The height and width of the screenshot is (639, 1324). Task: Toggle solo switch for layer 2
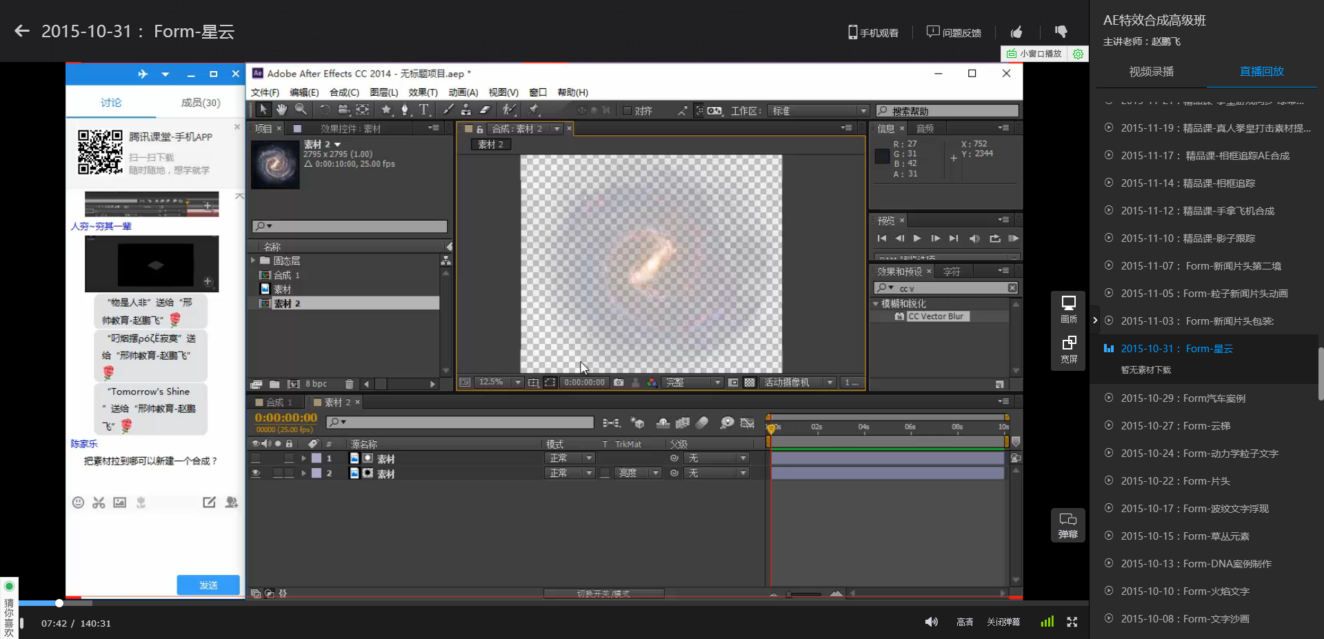278,474
